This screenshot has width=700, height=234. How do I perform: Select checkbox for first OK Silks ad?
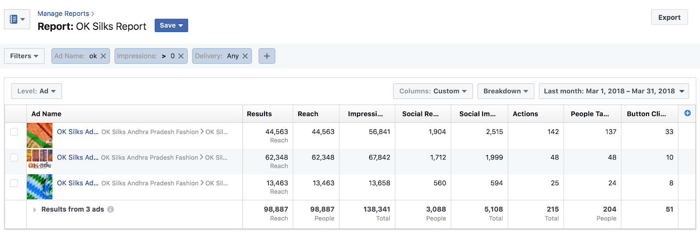tap(14, 132)
